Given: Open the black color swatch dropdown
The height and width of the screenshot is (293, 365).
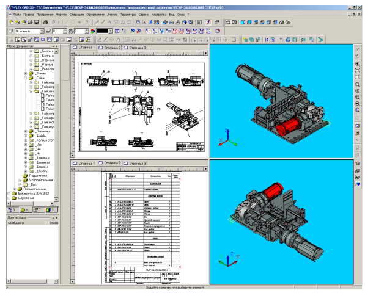Looking at the screenshot, I should pyautogui.click(x=111, y=31).
